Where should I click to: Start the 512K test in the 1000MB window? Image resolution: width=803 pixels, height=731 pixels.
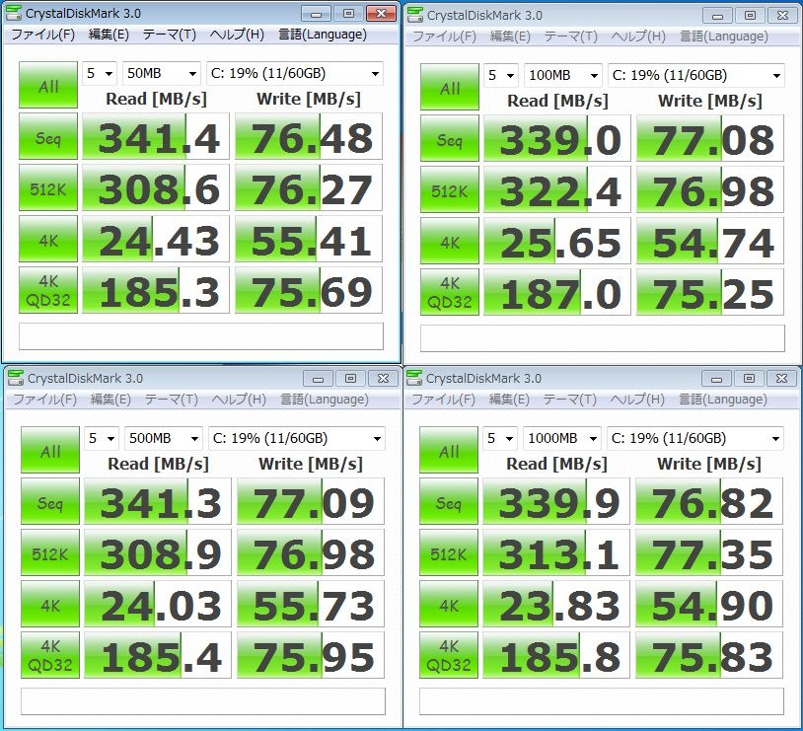click(x=449, y=552)
